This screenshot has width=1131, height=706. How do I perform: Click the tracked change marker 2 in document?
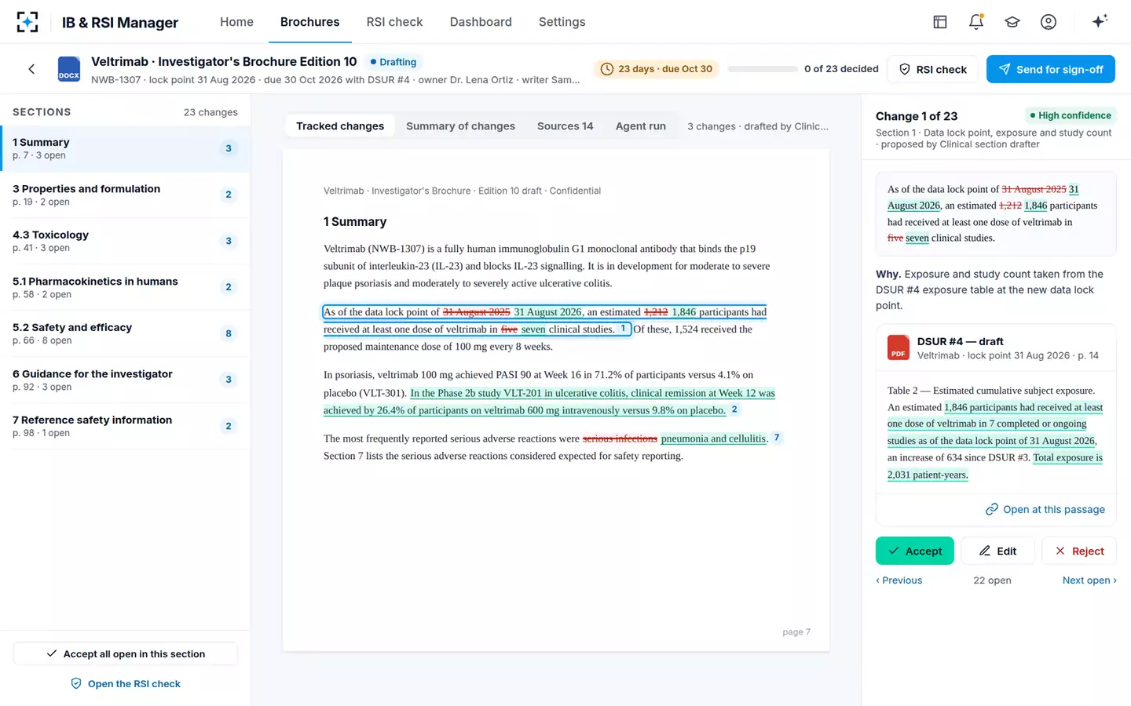734,409
